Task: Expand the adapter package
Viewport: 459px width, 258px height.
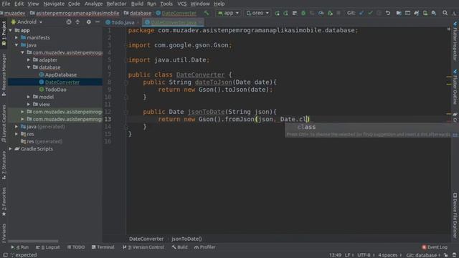Action: click(x=29, y=59)
